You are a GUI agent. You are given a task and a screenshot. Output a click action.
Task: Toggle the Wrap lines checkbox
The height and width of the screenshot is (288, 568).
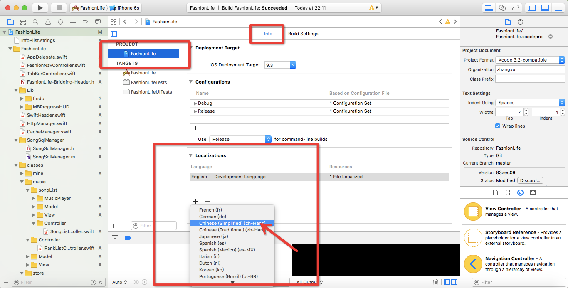(x=498, y=126)
